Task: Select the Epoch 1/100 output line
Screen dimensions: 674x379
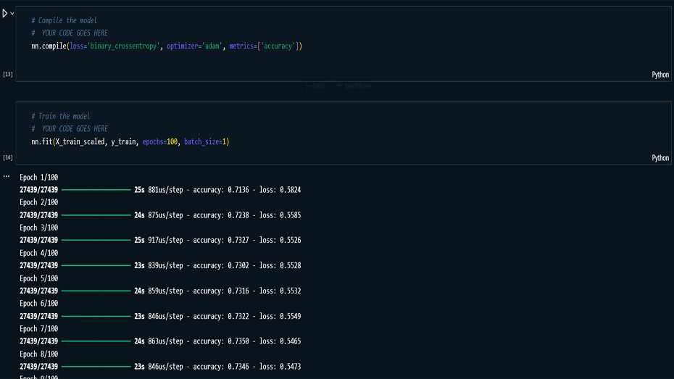Action: coord(38,177)
